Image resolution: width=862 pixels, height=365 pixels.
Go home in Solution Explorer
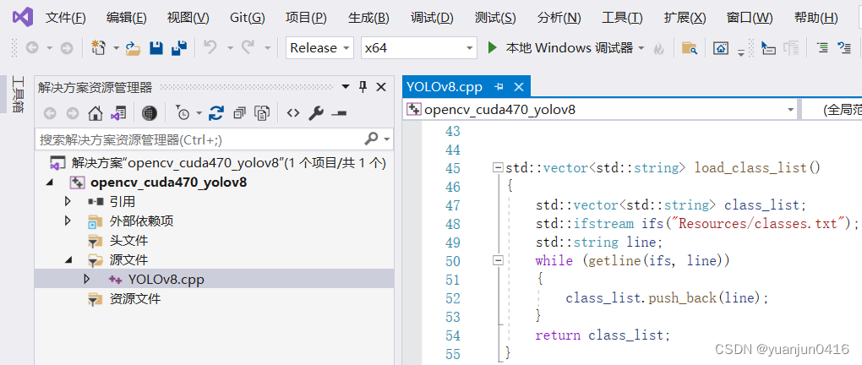point(95,113)
